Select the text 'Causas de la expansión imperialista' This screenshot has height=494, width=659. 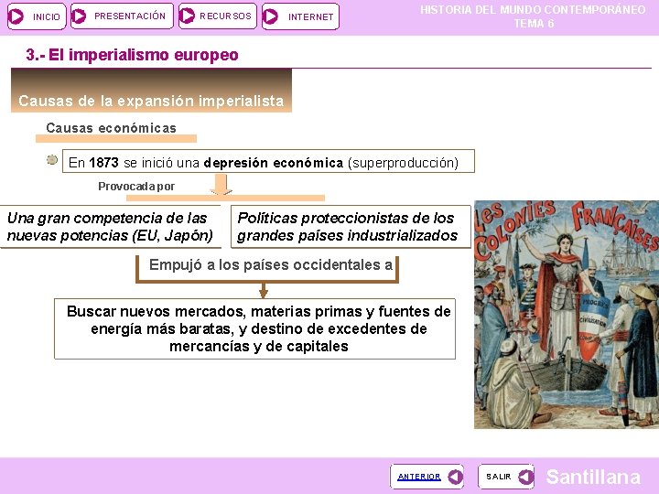[x=151, y=101]
